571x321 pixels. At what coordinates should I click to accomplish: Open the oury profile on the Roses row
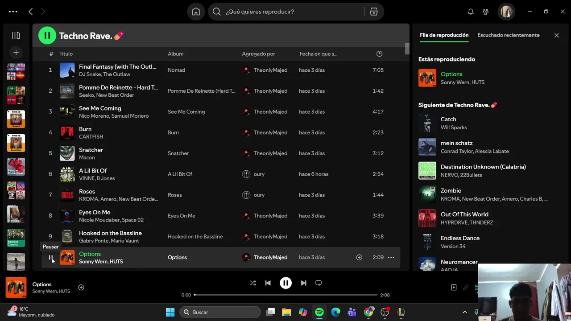tap(259, 195)
